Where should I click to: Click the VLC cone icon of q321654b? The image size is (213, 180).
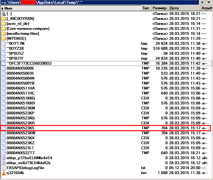(x=4, y=173)
